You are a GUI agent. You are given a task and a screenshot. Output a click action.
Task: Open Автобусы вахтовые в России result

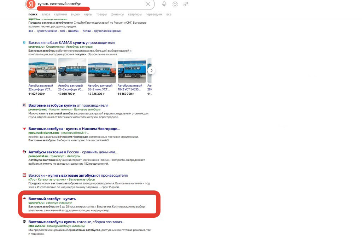click(73, 152)
